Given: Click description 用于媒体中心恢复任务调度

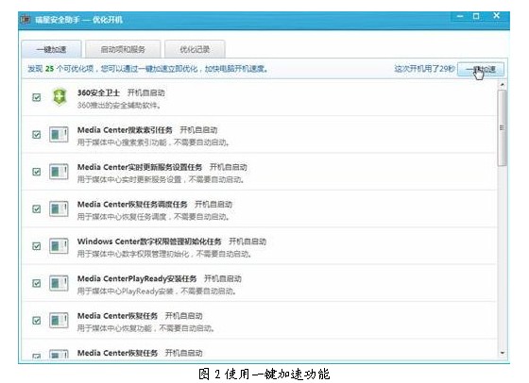Looking at the screenshot, I should (153, 217).
